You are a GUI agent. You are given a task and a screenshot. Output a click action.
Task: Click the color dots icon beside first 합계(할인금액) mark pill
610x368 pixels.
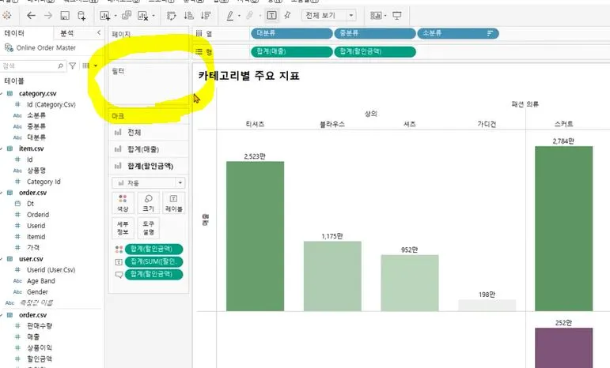tap(119, 250)
